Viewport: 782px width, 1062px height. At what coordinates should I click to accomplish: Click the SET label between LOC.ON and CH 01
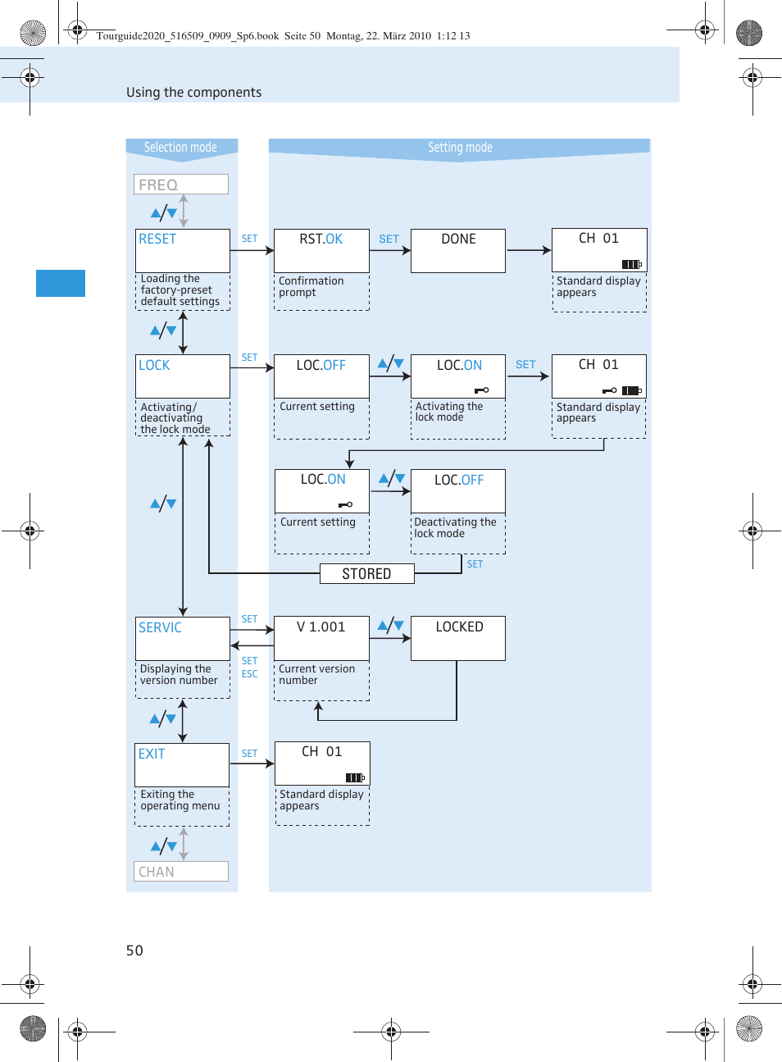coord(525,365)
